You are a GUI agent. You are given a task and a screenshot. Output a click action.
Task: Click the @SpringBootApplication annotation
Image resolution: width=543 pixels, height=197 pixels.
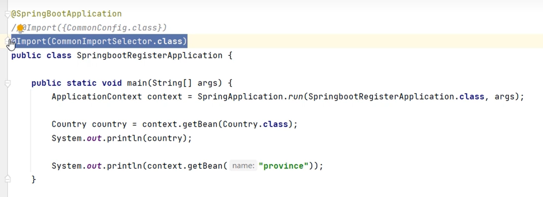(x=66, y=14)
